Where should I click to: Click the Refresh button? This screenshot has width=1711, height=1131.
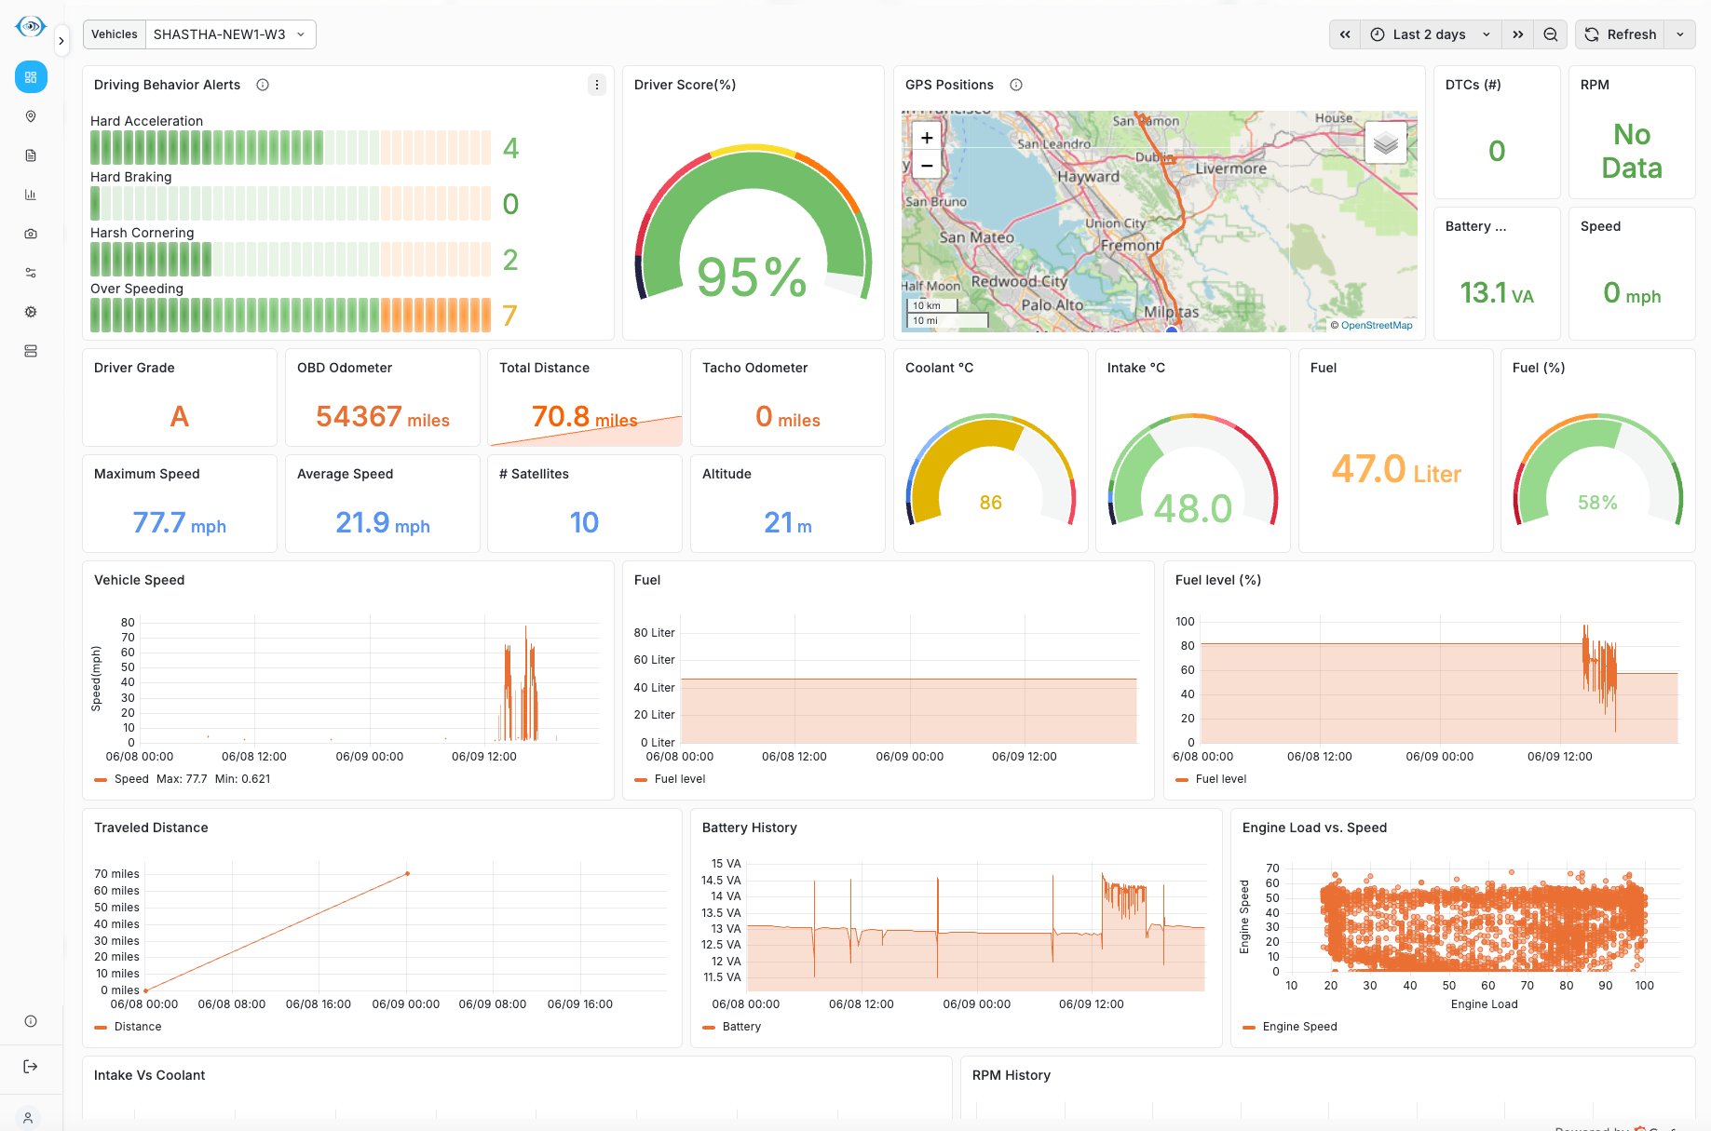tap(1621, 34)
